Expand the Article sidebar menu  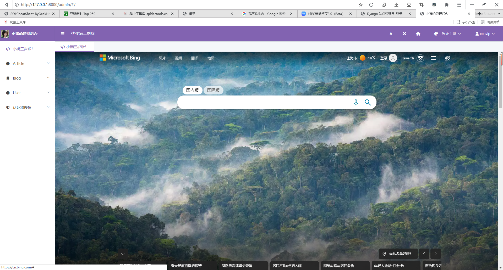pos(28,64)
